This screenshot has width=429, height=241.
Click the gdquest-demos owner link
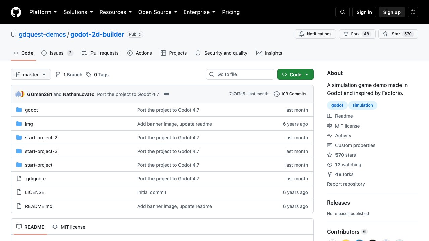(x=43, y=34)
